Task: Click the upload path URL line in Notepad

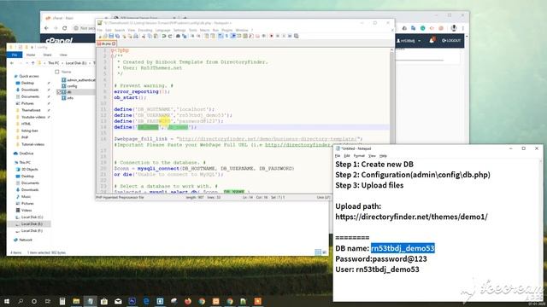Action: click(411, 217)
